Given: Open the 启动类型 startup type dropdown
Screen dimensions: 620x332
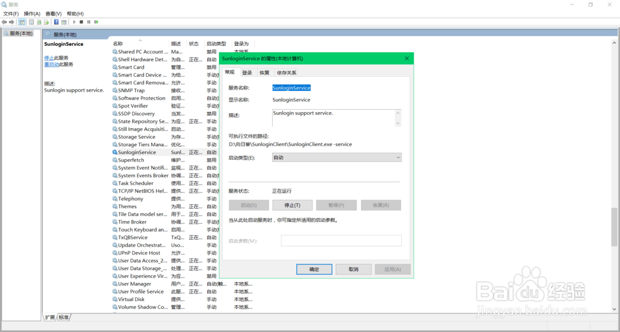Looking at the screenshot, I should [337, 157].
